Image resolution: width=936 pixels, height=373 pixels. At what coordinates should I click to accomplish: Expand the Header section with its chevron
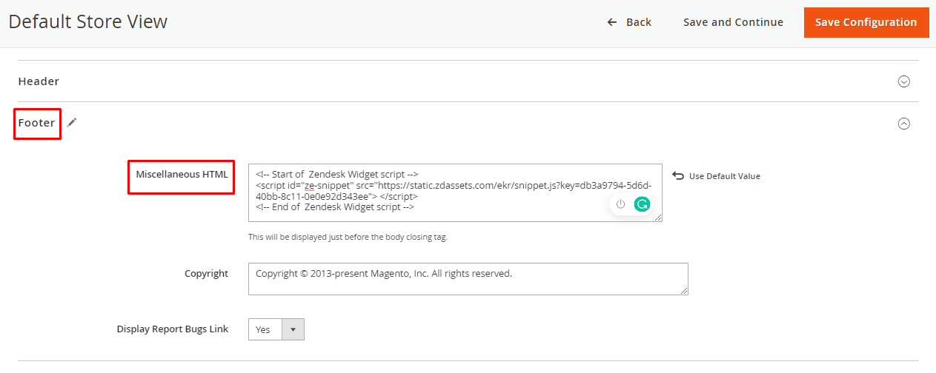(903, 81)
